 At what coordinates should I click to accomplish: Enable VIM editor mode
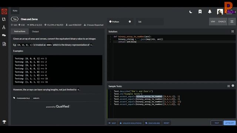click(x=213, y=21)
